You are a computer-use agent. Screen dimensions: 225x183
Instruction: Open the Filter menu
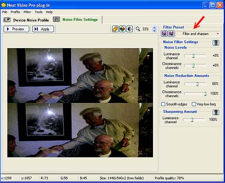27,12
